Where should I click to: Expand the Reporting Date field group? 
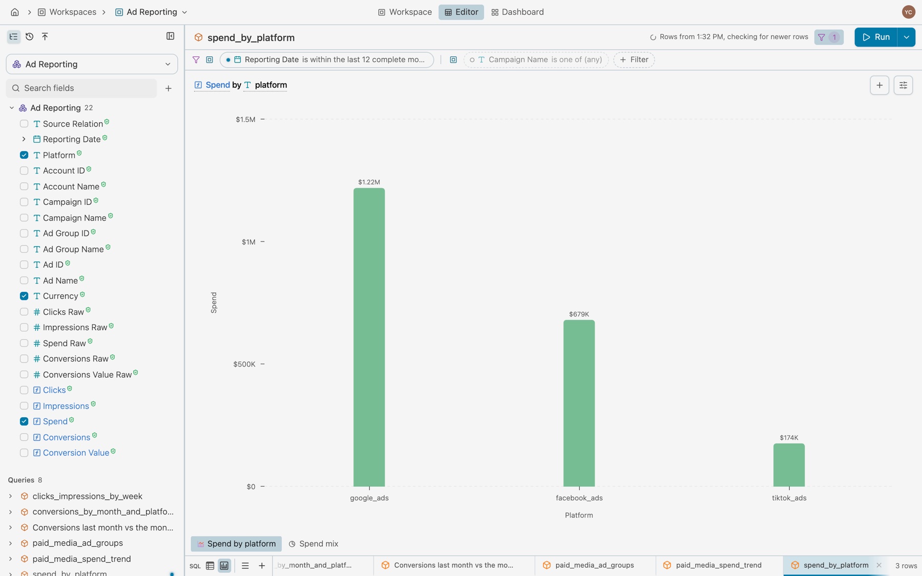tap(24, 139)
